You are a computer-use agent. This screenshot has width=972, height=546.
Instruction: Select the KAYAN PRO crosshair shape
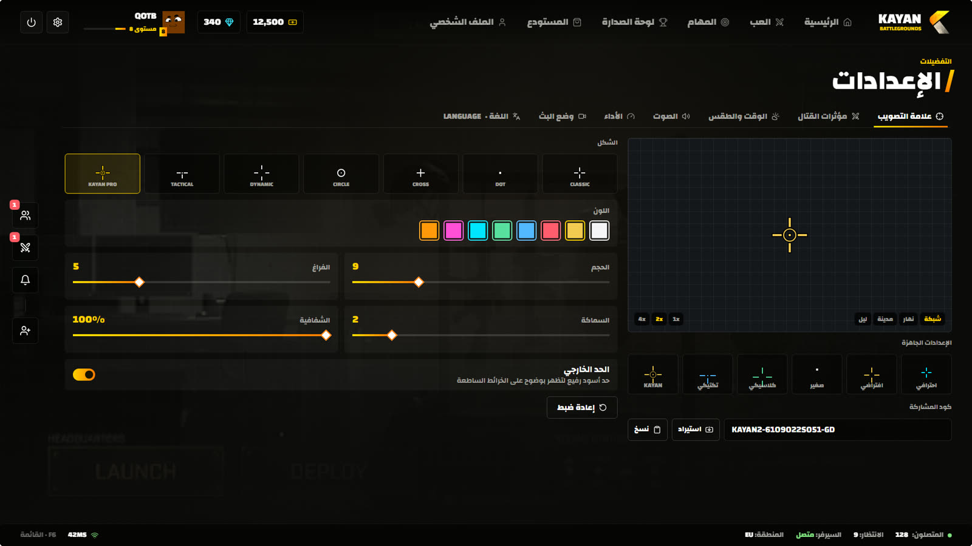103,174
